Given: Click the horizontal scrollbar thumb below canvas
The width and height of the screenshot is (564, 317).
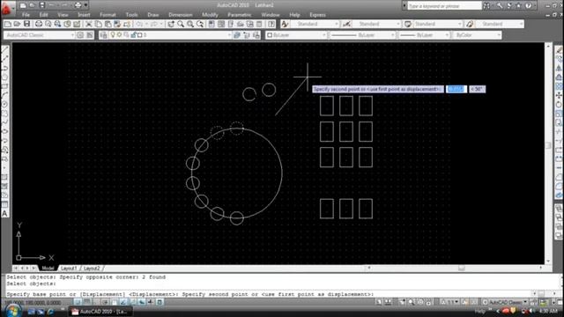Looking at the screenshot, I should pos(462,268).
